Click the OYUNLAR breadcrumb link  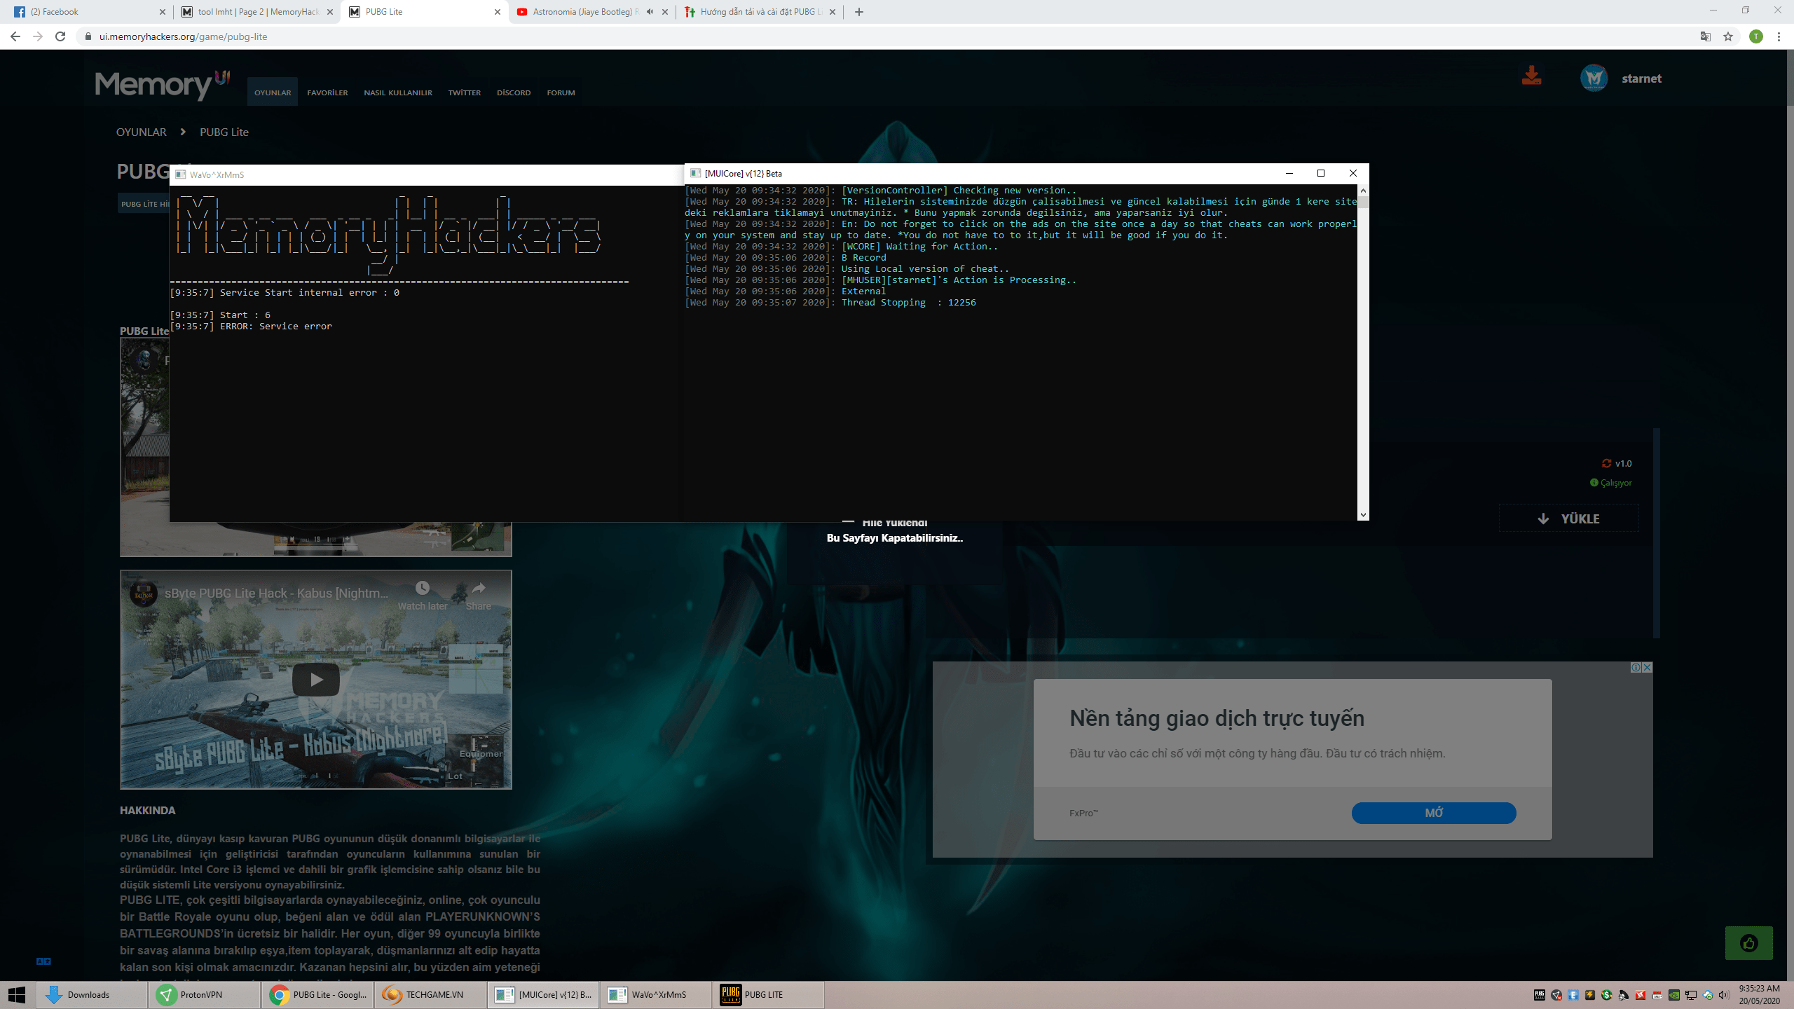coord(142,132)
